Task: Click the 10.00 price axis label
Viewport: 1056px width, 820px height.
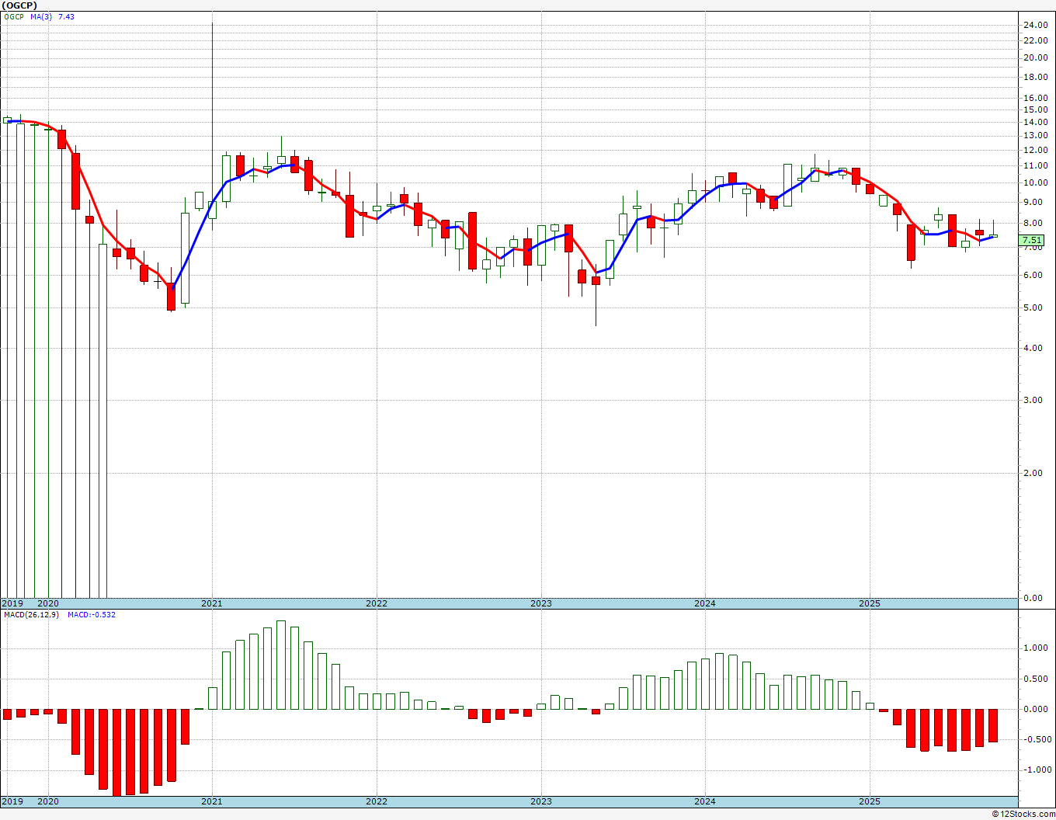Action: (1035, 182)
